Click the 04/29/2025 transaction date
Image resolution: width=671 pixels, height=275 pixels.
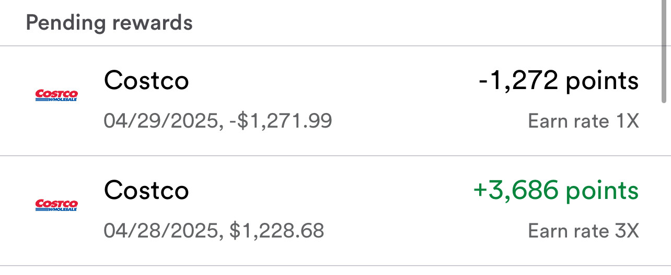click(x=161, y=121)
